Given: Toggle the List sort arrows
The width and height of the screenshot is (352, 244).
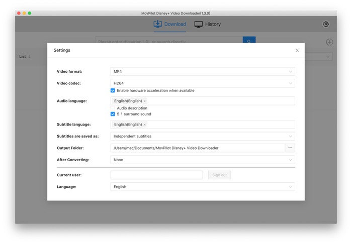Looking at the screenshot, I should (29, 57).
